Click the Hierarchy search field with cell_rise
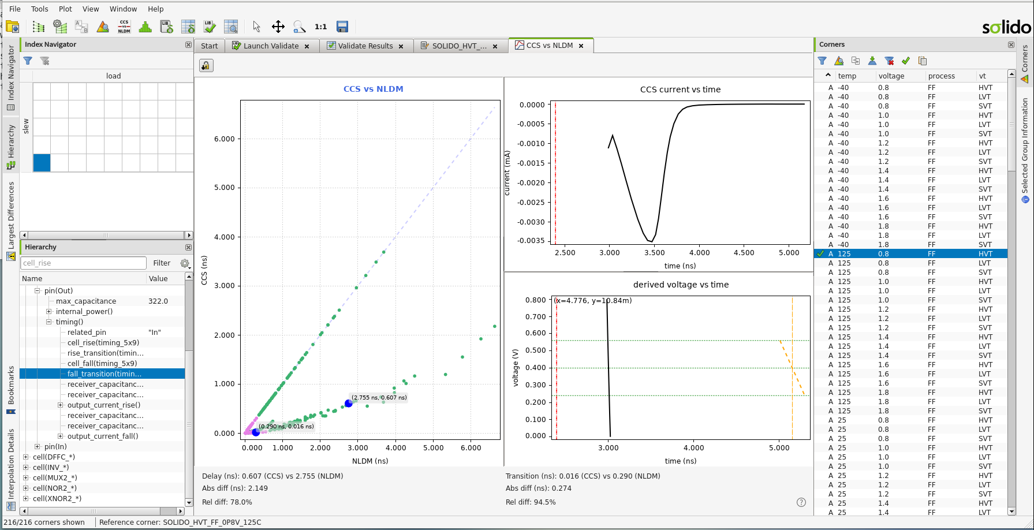This screenshot has width=1034, height=530. (84, 263)
